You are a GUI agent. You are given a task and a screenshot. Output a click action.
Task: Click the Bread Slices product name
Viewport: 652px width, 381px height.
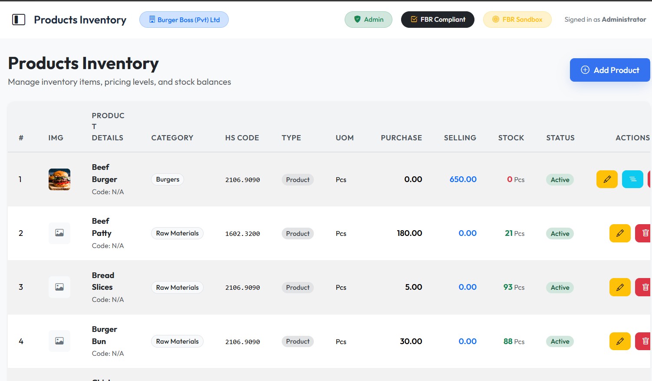click(103, 281)
